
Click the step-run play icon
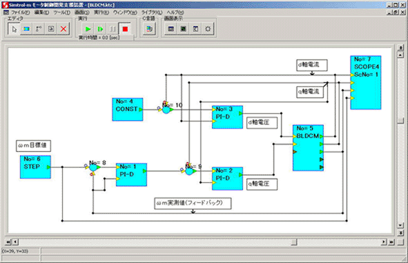[100, 29]
